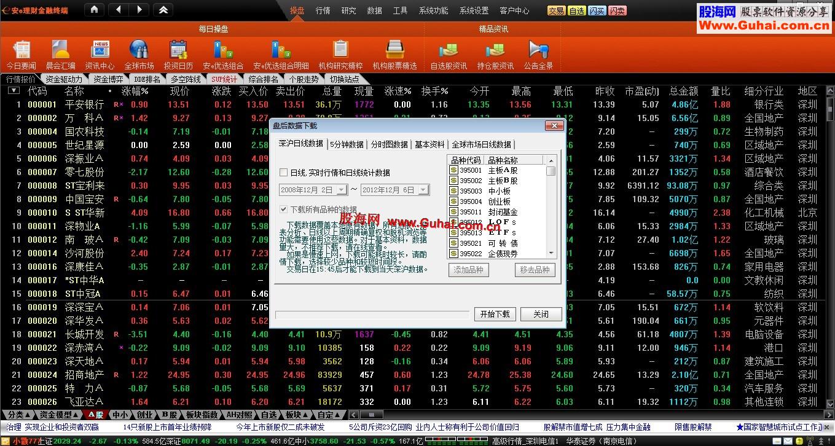Switch to the 基本资料 tab
Screen dimensions: 835x446
coord(429,144)
